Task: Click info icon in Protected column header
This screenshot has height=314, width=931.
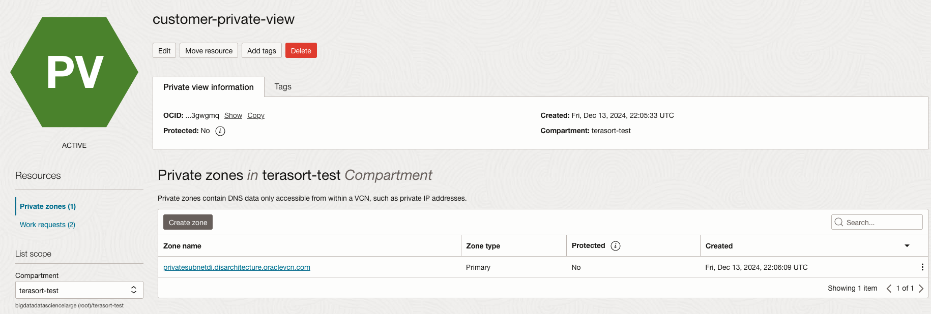Action: tap(616, 246)
